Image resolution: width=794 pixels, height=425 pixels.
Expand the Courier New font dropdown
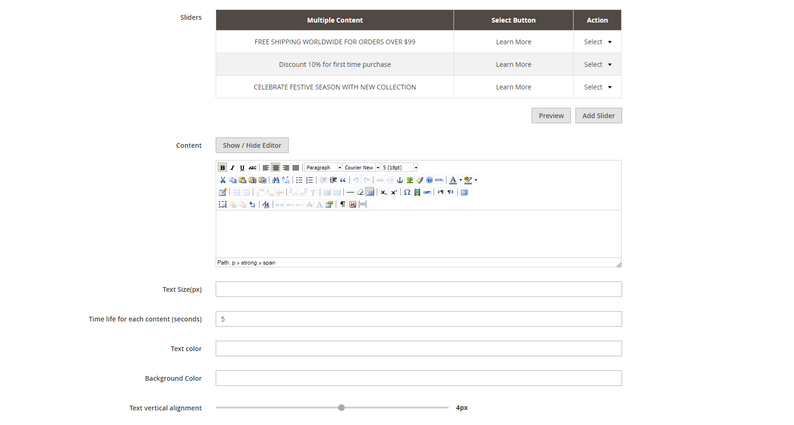click(361, 168)
